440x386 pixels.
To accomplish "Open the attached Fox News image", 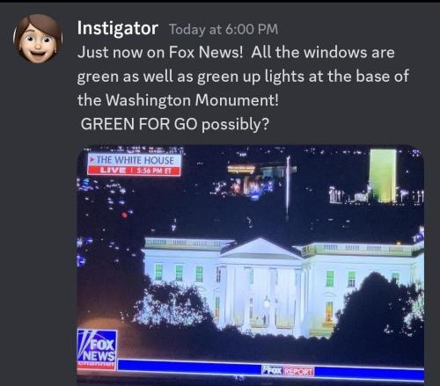I will pos(251,266).
